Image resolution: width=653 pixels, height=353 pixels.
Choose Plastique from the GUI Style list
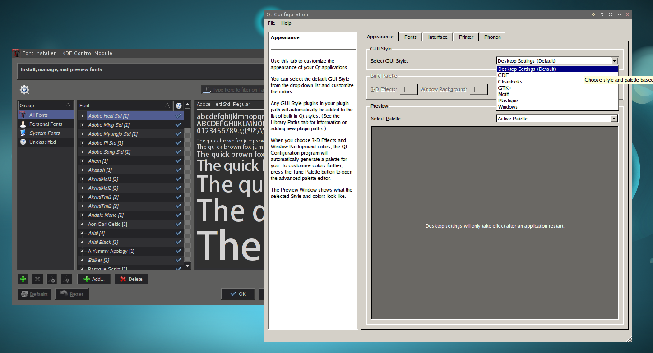pyautogui.click(x=508, y=101)
